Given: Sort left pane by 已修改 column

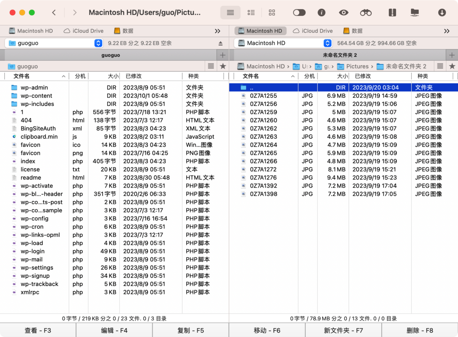Looking at the screenshot, I should [151, 76].
